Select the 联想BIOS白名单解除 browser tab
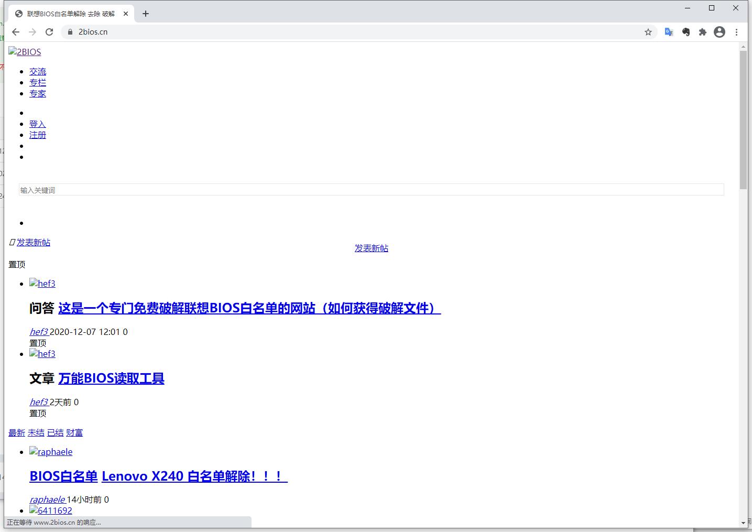752x532 pixels. click(x=71, y=14)
